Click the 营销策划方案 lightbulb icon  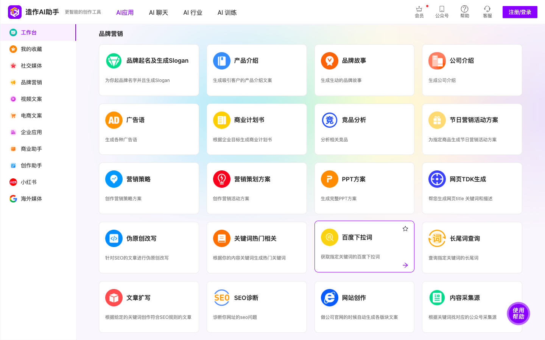pyautogui.click(x=222, y=179)
